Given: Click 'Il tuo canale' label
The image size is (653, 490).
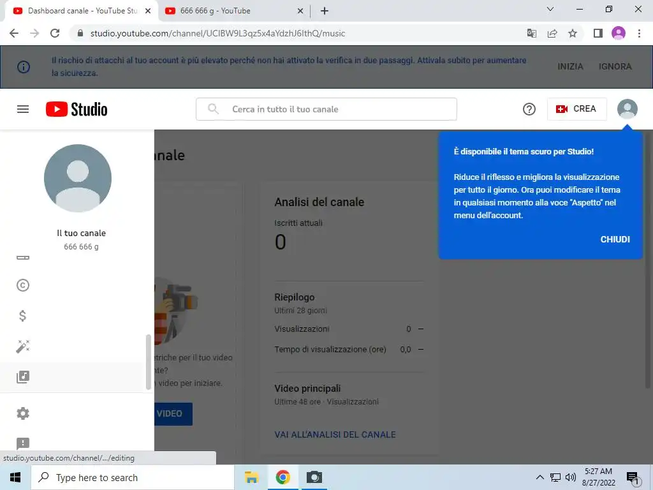Looking at the screenshot, I should click(x=81, y=234).
